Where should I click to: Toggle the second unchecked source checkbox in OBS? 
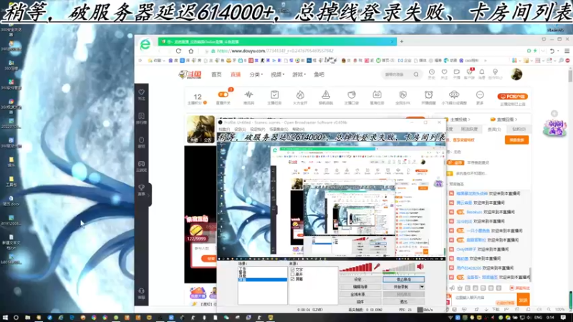tap(292, 274)
